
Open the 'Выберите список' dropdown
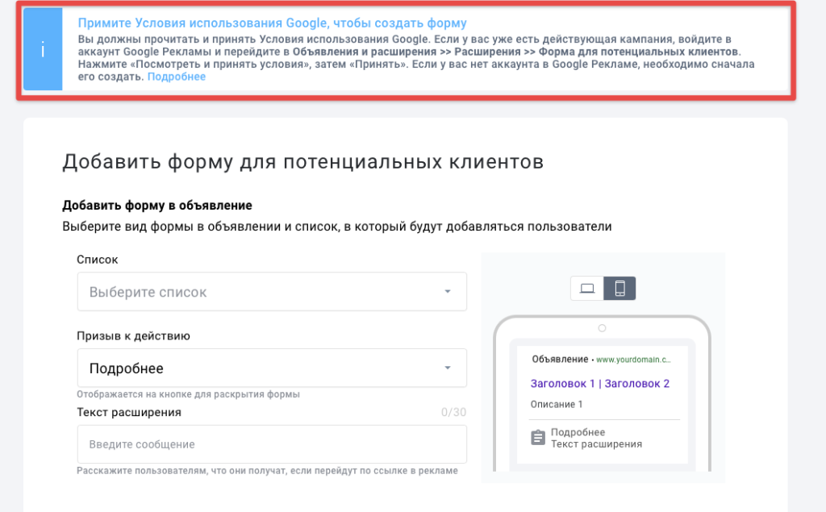click(x=272, y=291)
